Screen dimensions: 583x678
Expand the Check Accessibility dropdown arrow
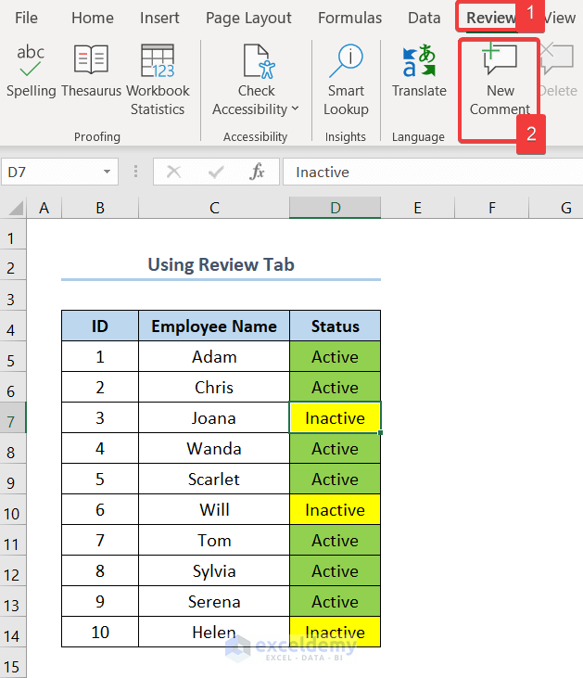296,109
